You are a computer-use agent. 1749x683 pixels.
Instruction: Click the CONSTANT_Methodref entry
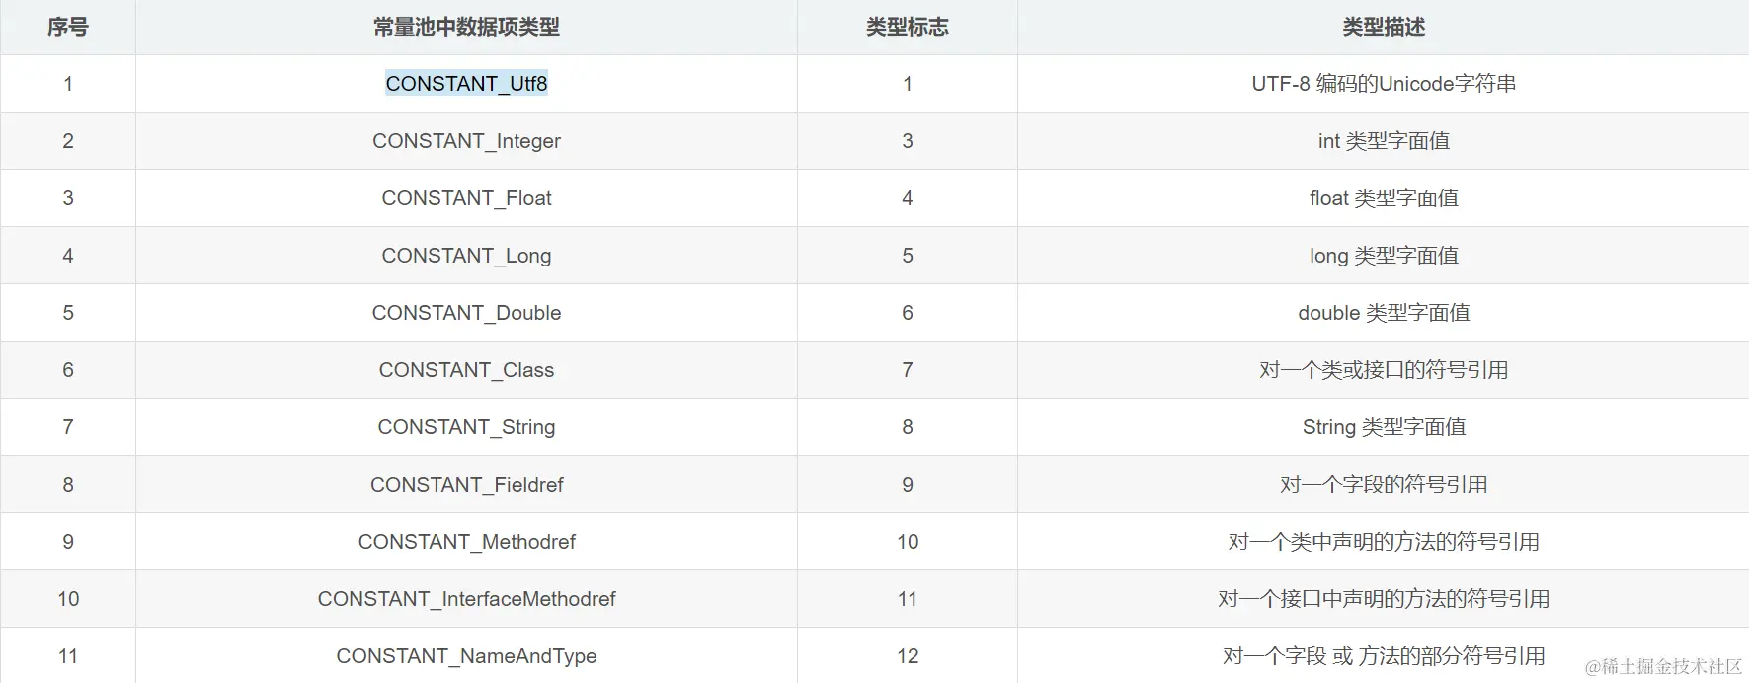[466, 542]
